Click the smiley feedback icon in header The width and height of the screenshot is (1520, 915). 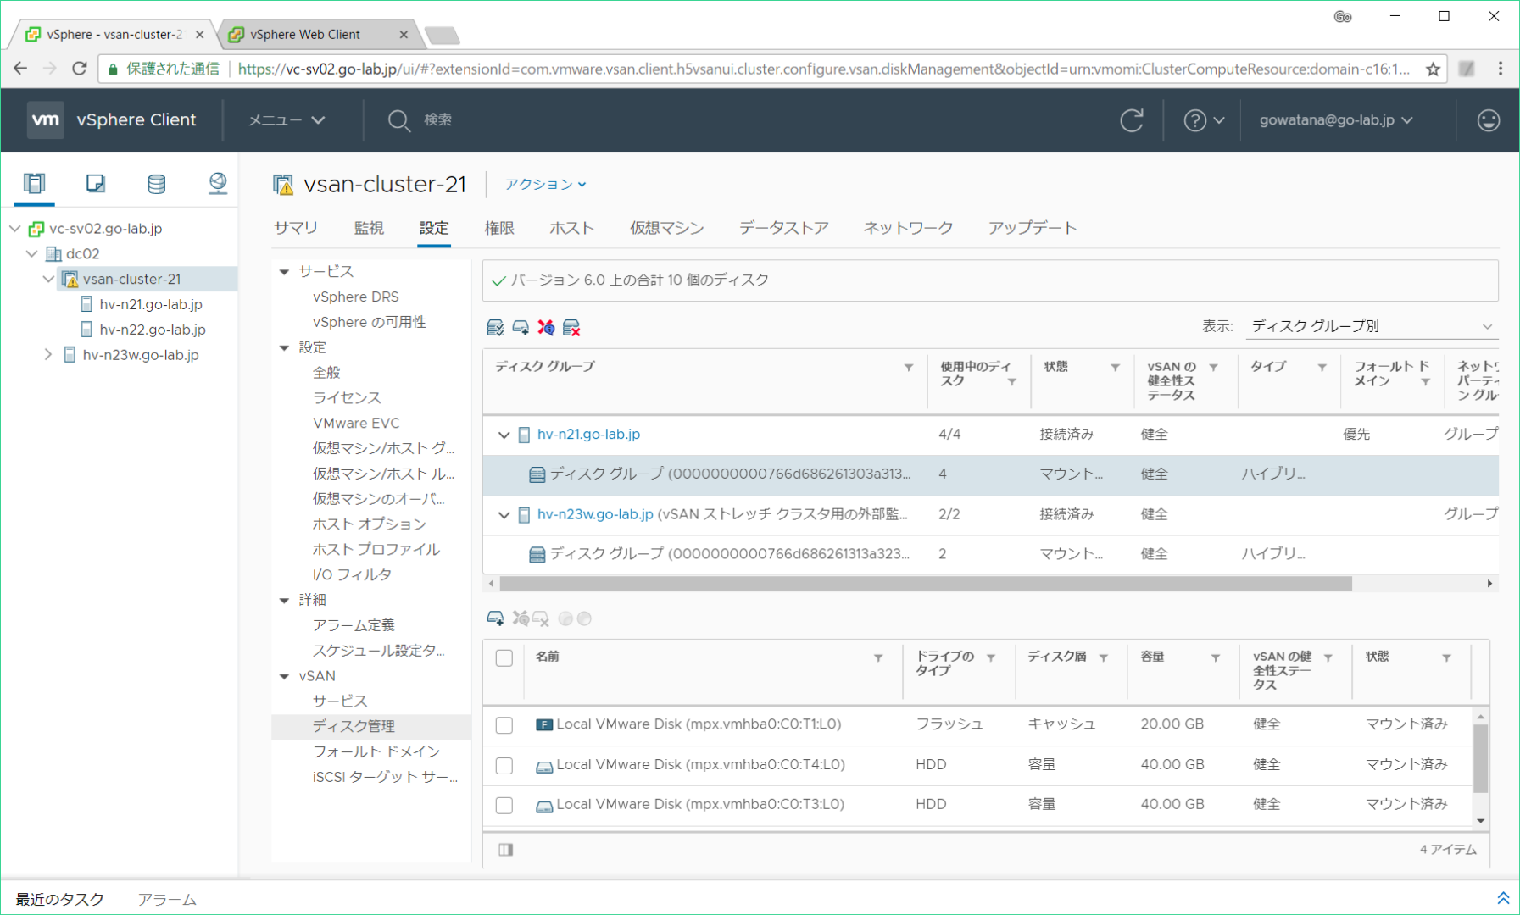click(x=1489, y=120)
